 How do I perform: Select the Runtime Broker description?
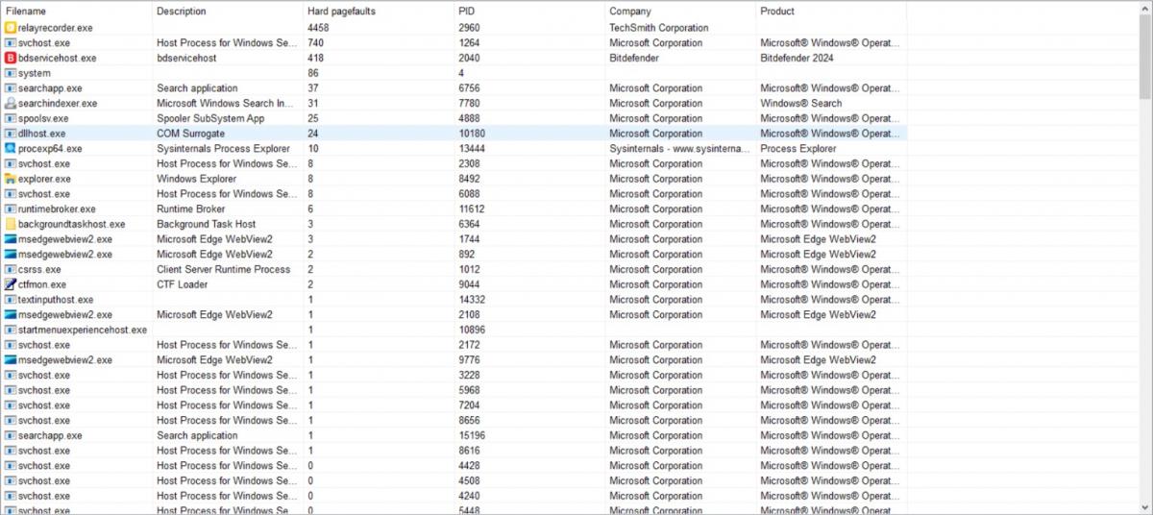(x=191, y=209)
